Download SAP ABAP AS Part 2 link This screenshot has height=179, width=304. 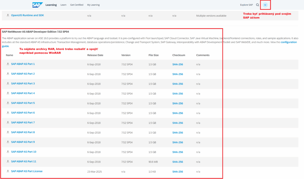coord(23,74)
